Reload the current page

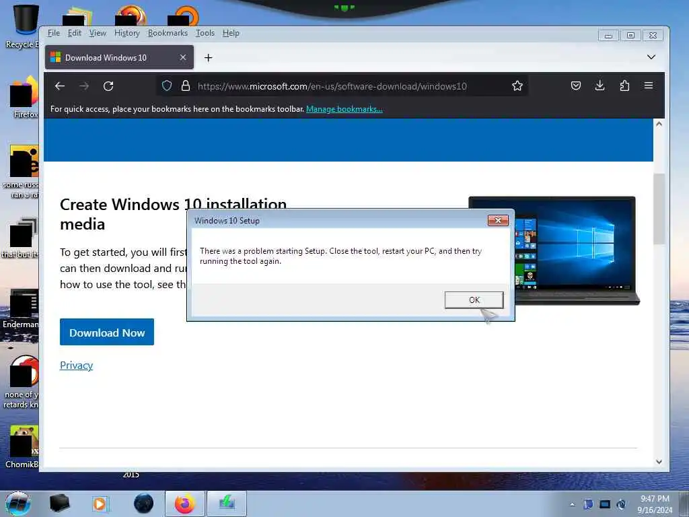pyautogui.click(x=108, y=86)
